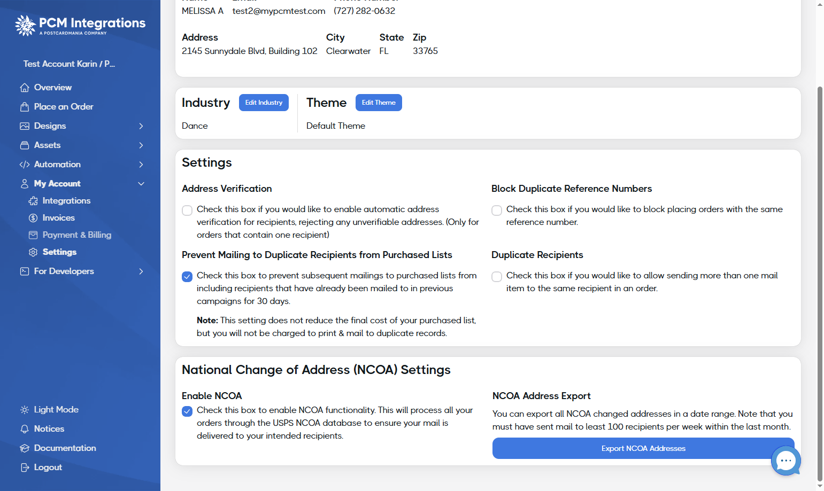Click the Integrations puzzle piece icon
824x491 pixels.
33,201
